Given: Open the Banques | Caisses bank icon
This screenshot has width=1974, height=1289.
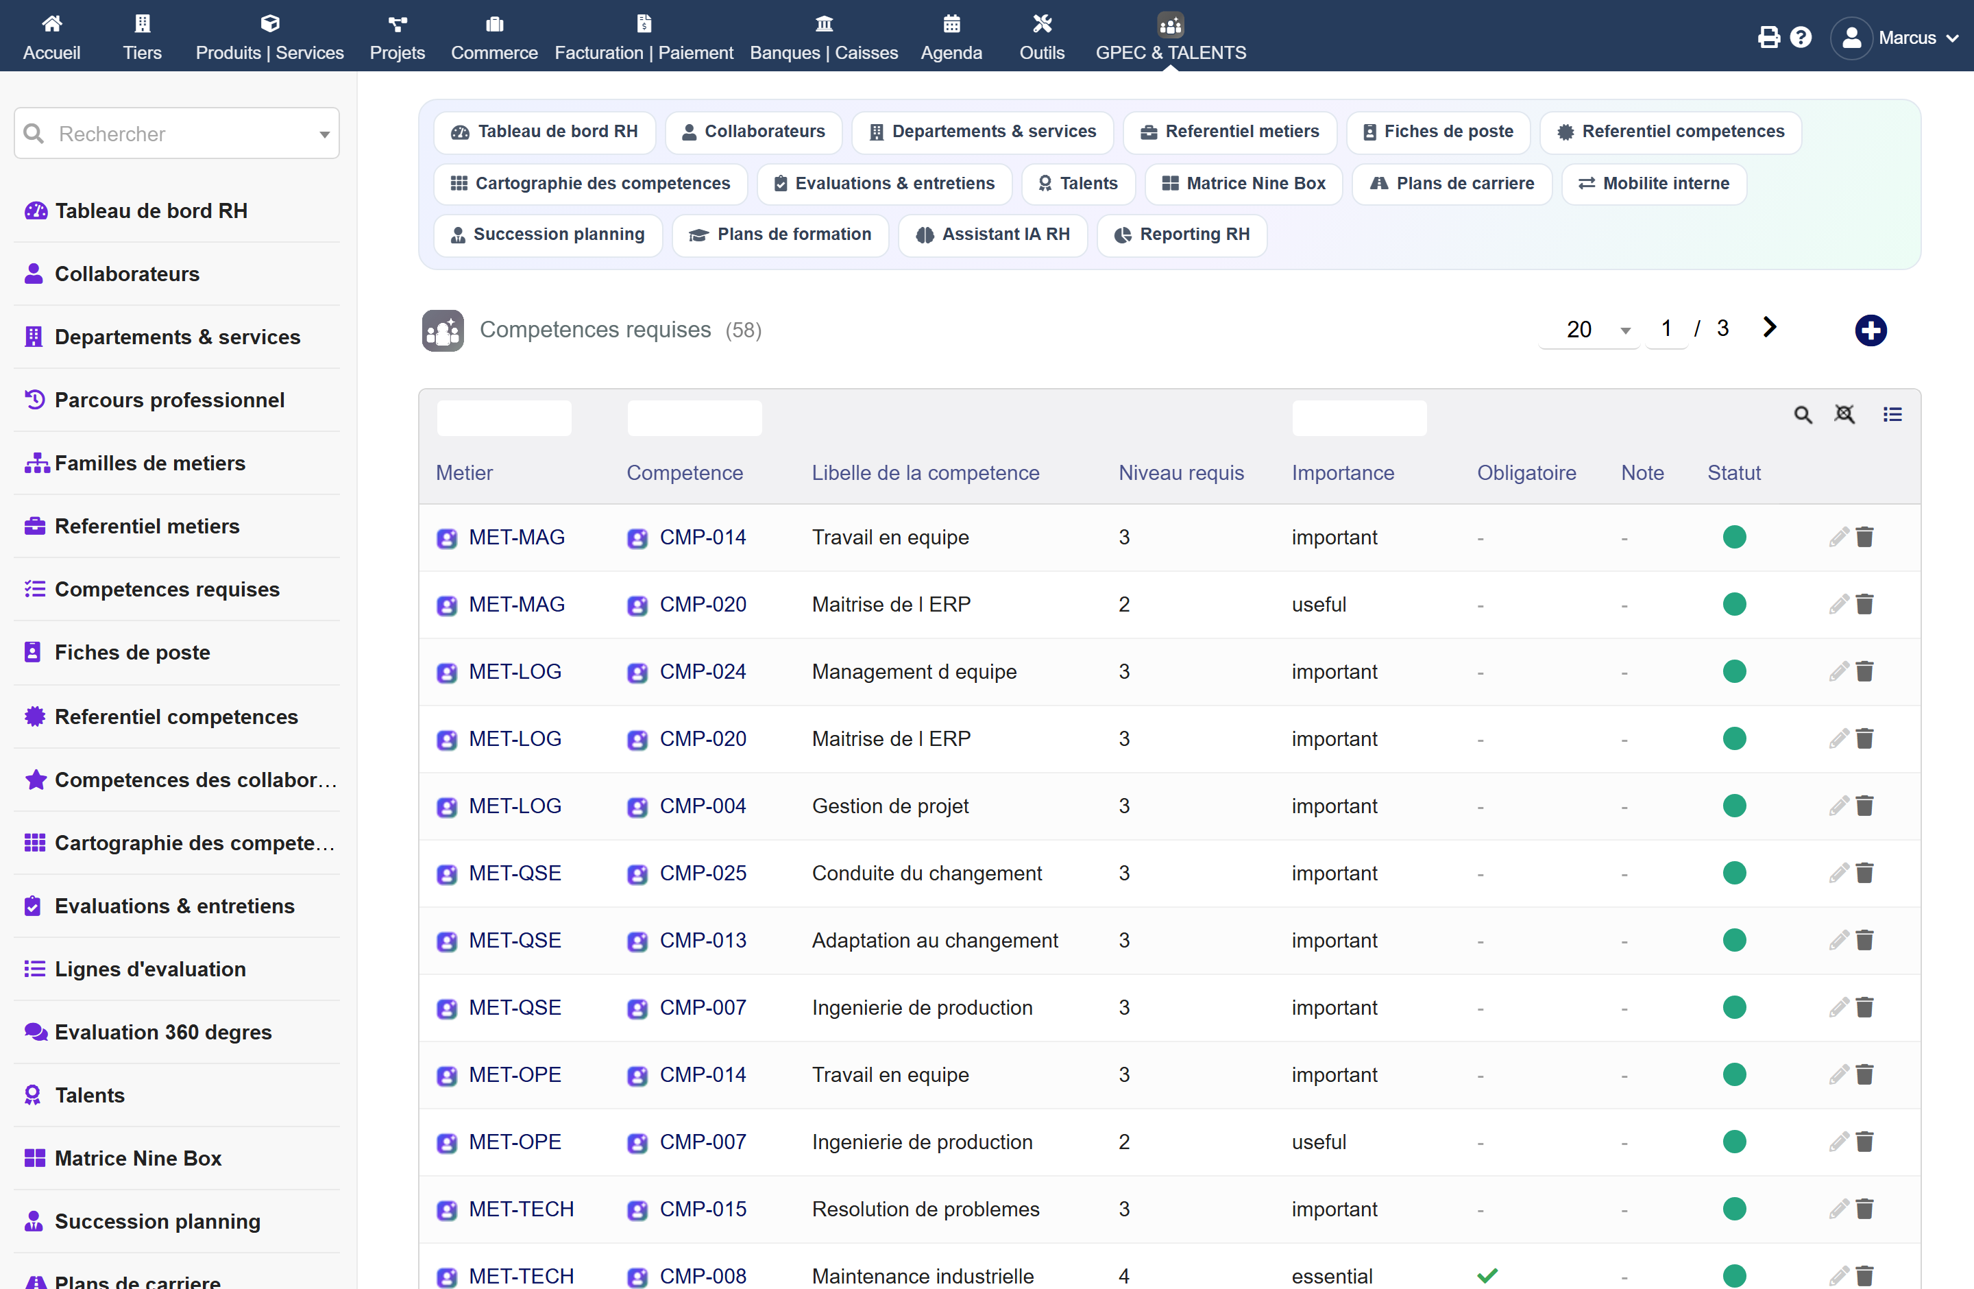Looking at the screenshot, I should 824,23.
